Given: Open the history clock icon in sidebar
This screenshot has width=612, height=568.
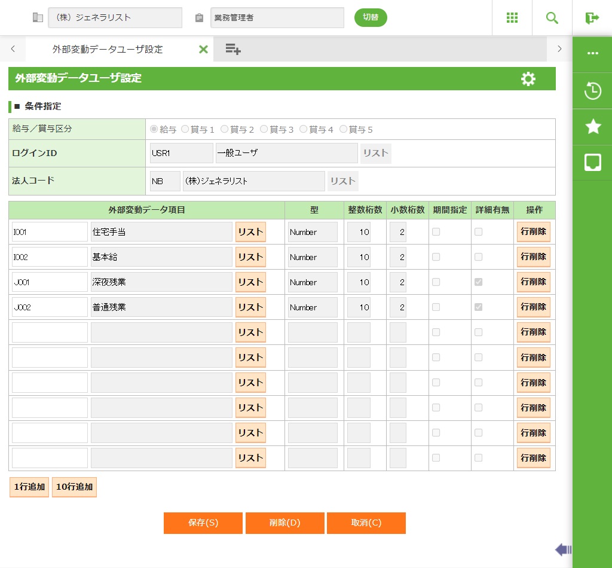Looking at the screenshot, I should click(x=592, y=91).
